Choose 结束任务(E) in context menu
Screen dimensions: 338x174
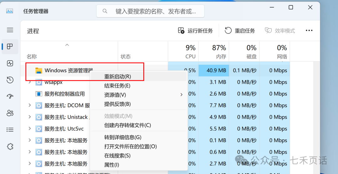(138, 86)
